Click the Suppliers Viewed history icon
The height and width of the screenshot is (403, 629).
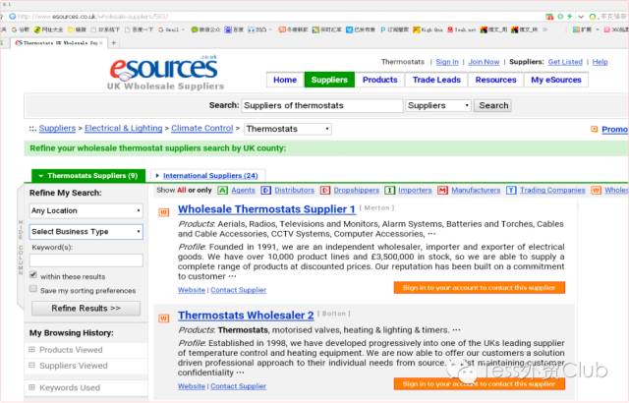tap(32, 366)
